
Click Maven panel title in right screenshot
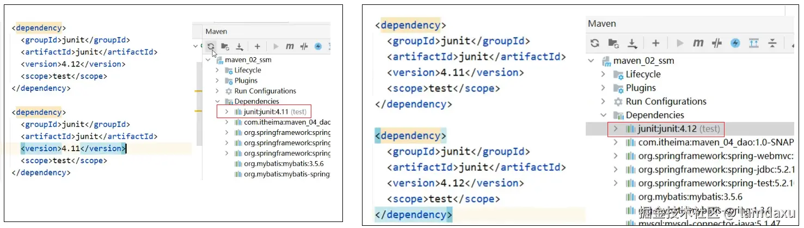click(x=602, y=24)
